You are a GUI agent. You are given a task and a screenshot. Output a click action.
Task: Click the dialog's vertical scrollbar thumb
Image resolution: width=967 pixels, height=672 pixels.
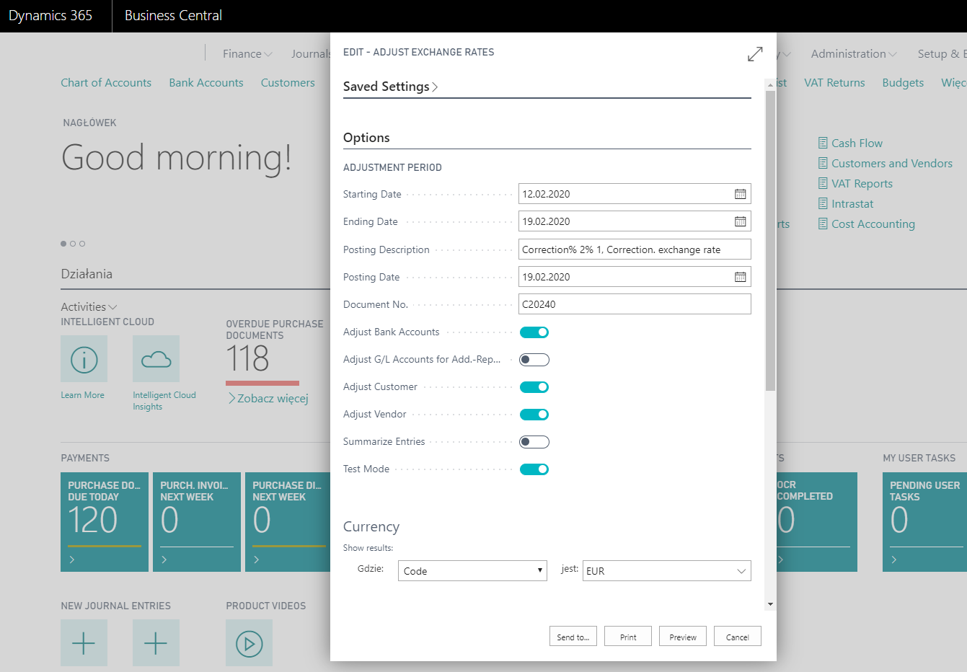[x=770, y=241]
